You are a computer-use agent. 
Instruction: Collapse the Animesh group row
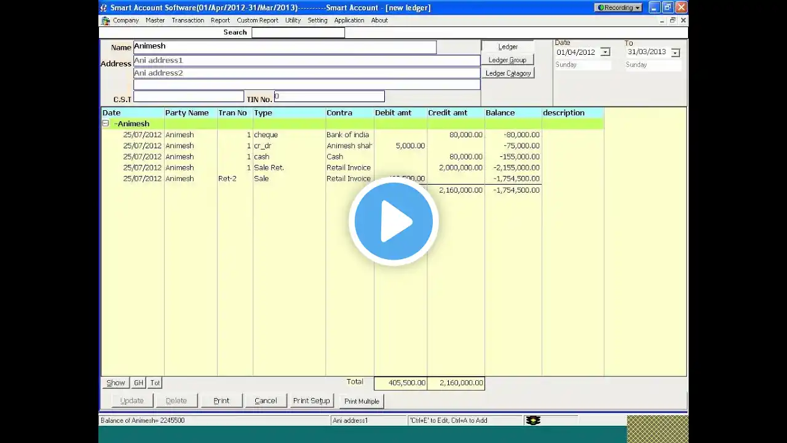click(x=105, y=123)
